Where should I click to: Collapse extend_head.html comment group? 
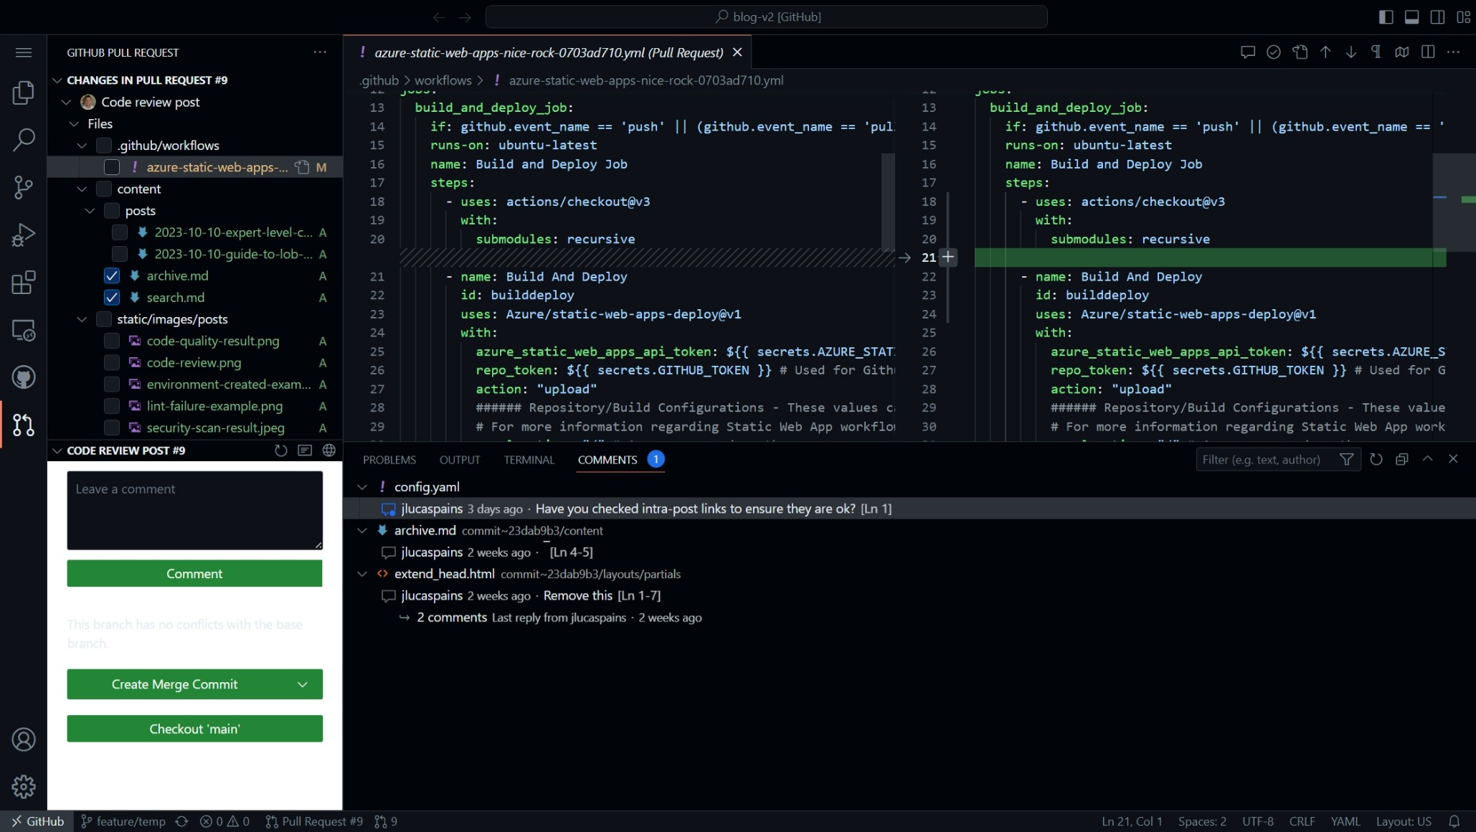tap(362, 574)
